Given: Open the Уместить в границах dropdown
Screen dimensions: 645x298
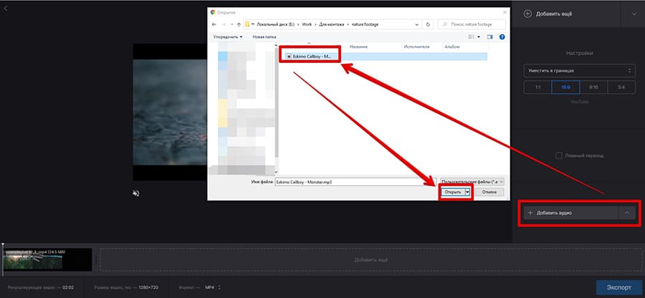Looking at the screenshot, I should (579, 70).
